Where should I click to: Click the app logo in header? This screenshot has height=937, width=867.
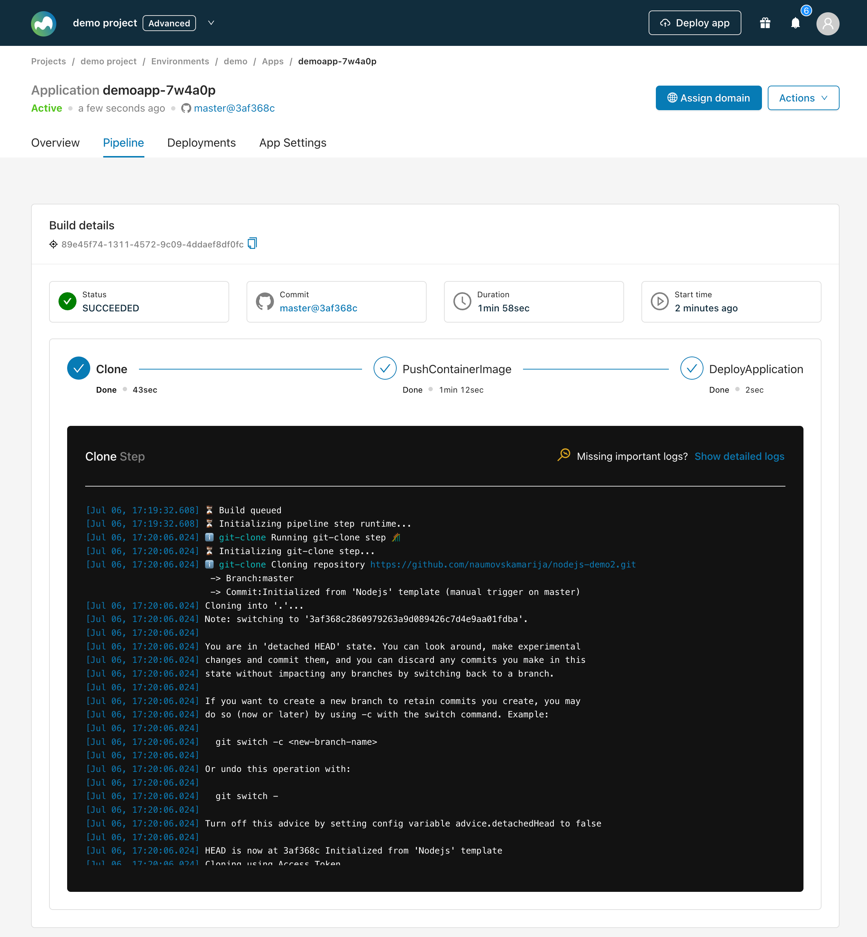pyautogui.click(x=44, y=23)
